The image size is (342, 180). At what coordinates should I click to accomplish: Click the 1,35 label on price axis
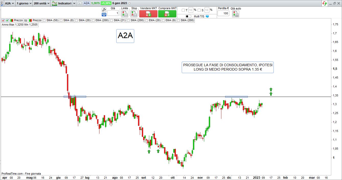tap(335, 95)
